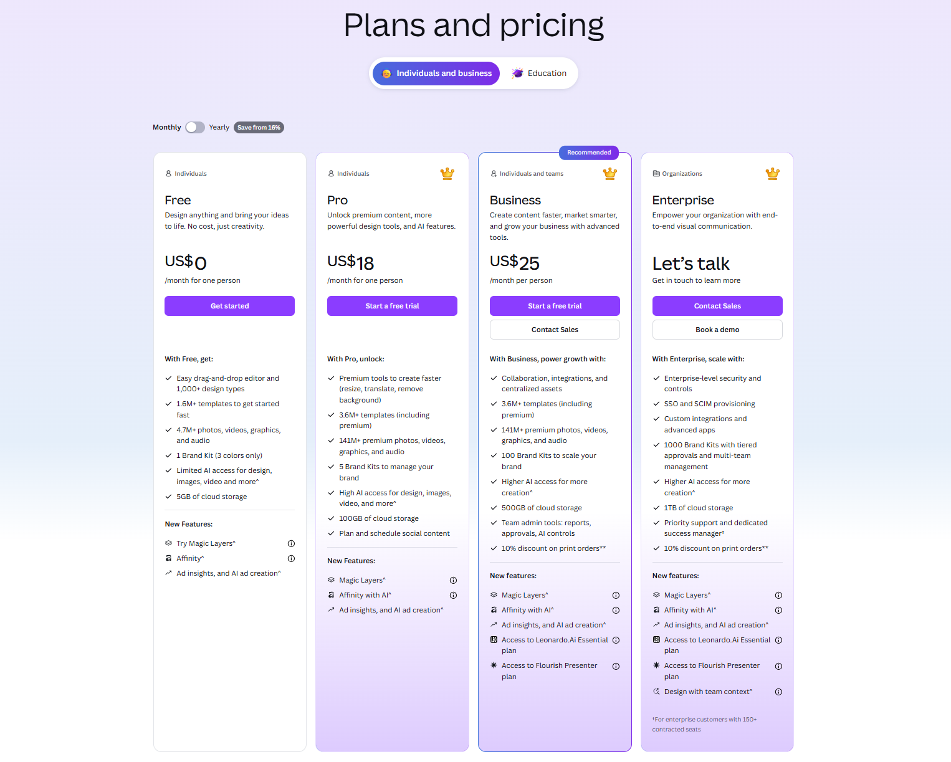The width and height of the screenshot is (951, 762).
Task: Open info icon for Pro Affinity with AI
Action: pyautogui.click(x=454, y=595)
